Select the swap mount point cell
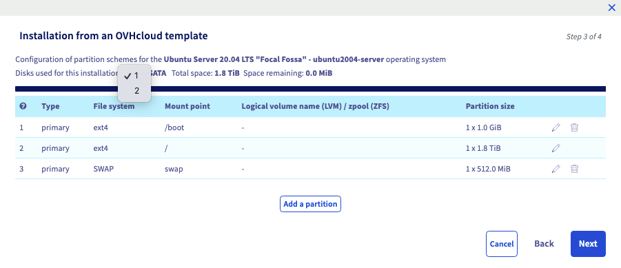Viewport: 621px width, 268px height. point(174,169)
